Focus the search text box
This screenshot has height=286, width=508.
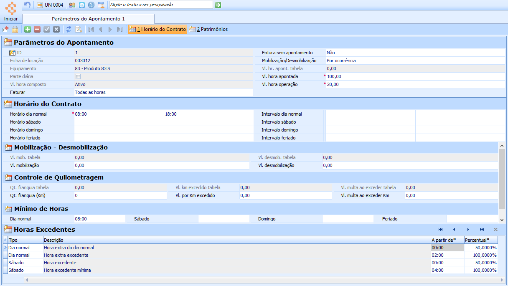161,5
